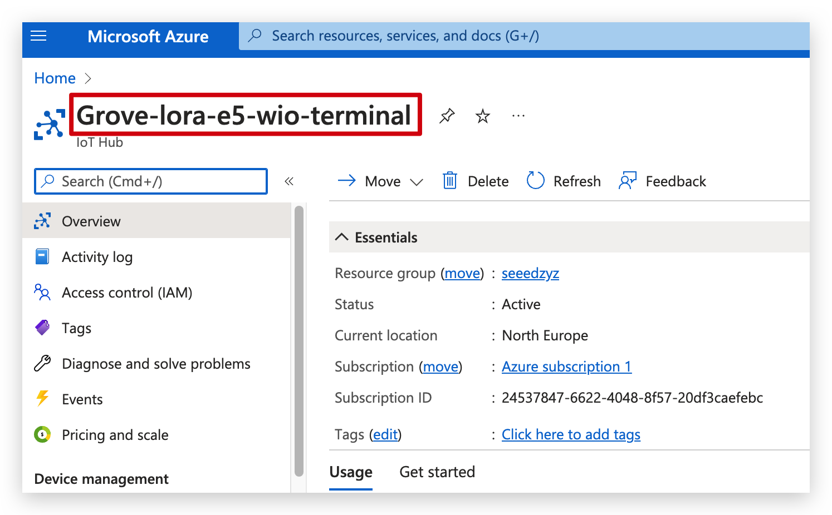
Task: Mark the hub as favorite with star
Action: (x=483, y=116)
